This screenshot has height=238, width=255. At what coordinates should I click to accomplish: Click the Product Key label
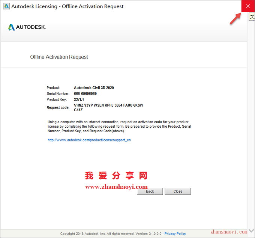57,99
